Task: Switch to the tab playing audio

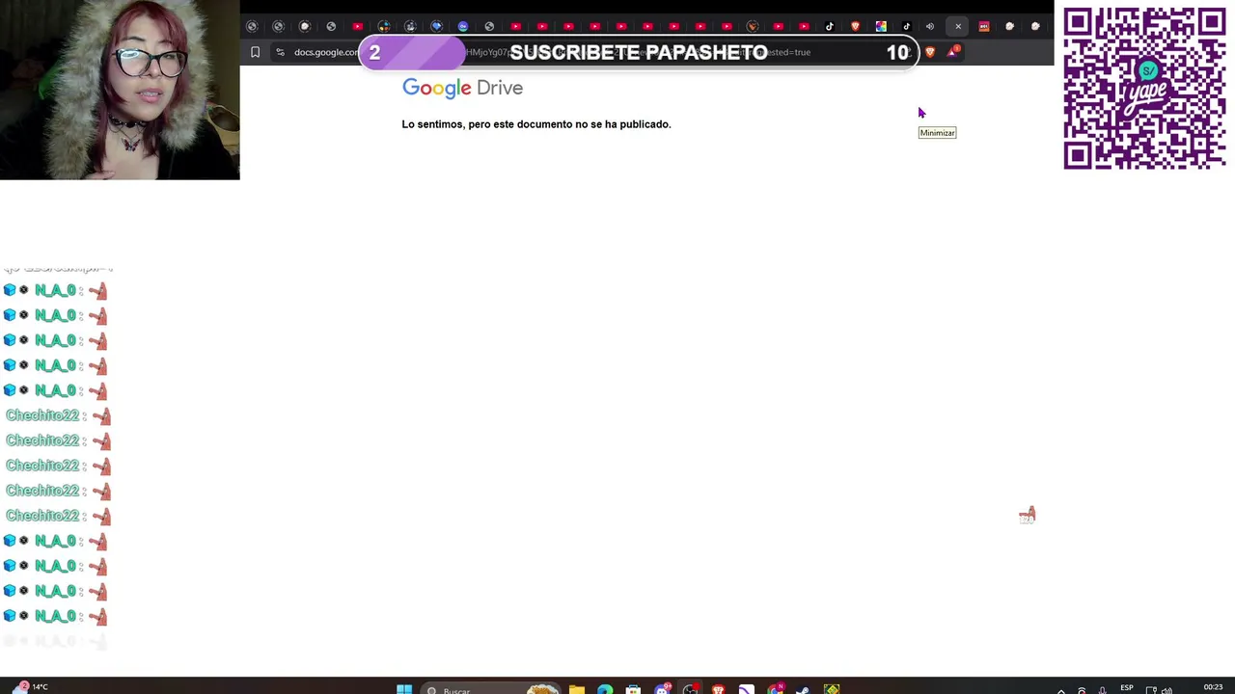Action: pyautogui.click(x=930, y=27)
